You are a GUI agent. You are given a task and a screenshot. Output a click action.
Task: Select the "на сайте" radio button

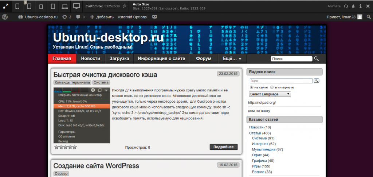(251, 87)
